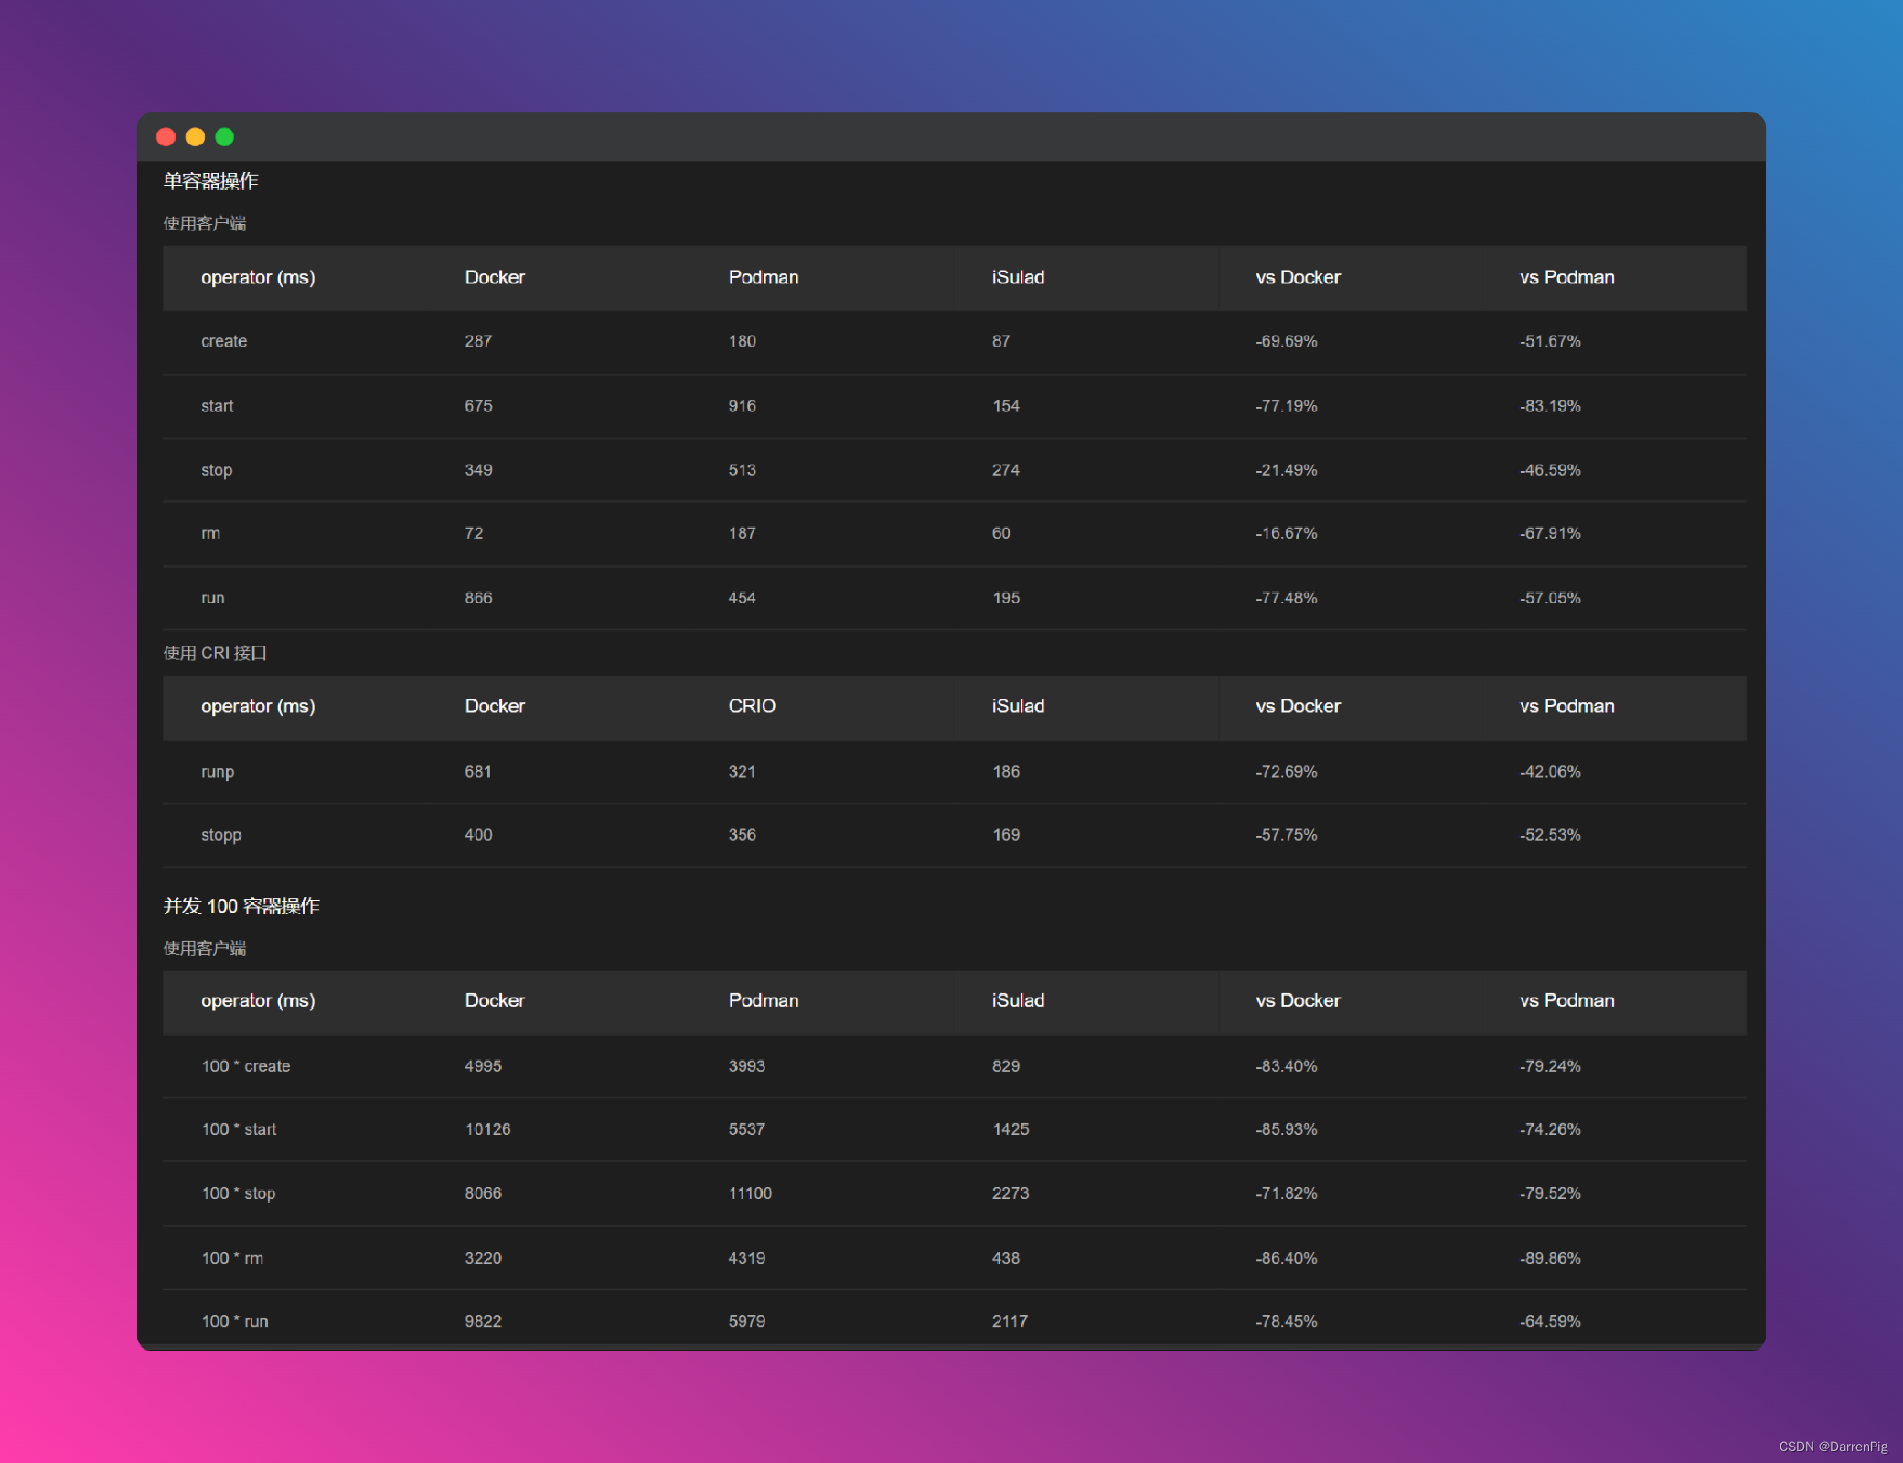
Task: Click the Docker value 3220
Action: [x=483, y=1258]
